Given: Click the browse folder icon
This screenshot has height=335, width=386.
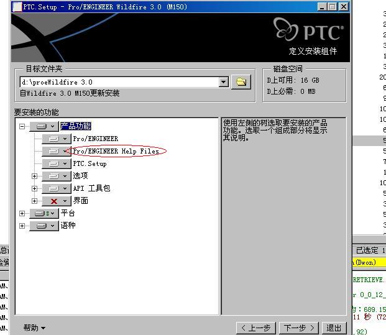Looking at the screenshot, I should 241,82.
